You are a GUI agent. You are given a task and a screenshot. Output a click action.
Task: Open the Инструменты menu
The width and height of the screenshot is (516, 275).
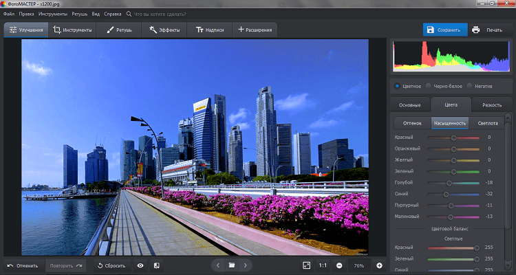click(x=52, y=14)
